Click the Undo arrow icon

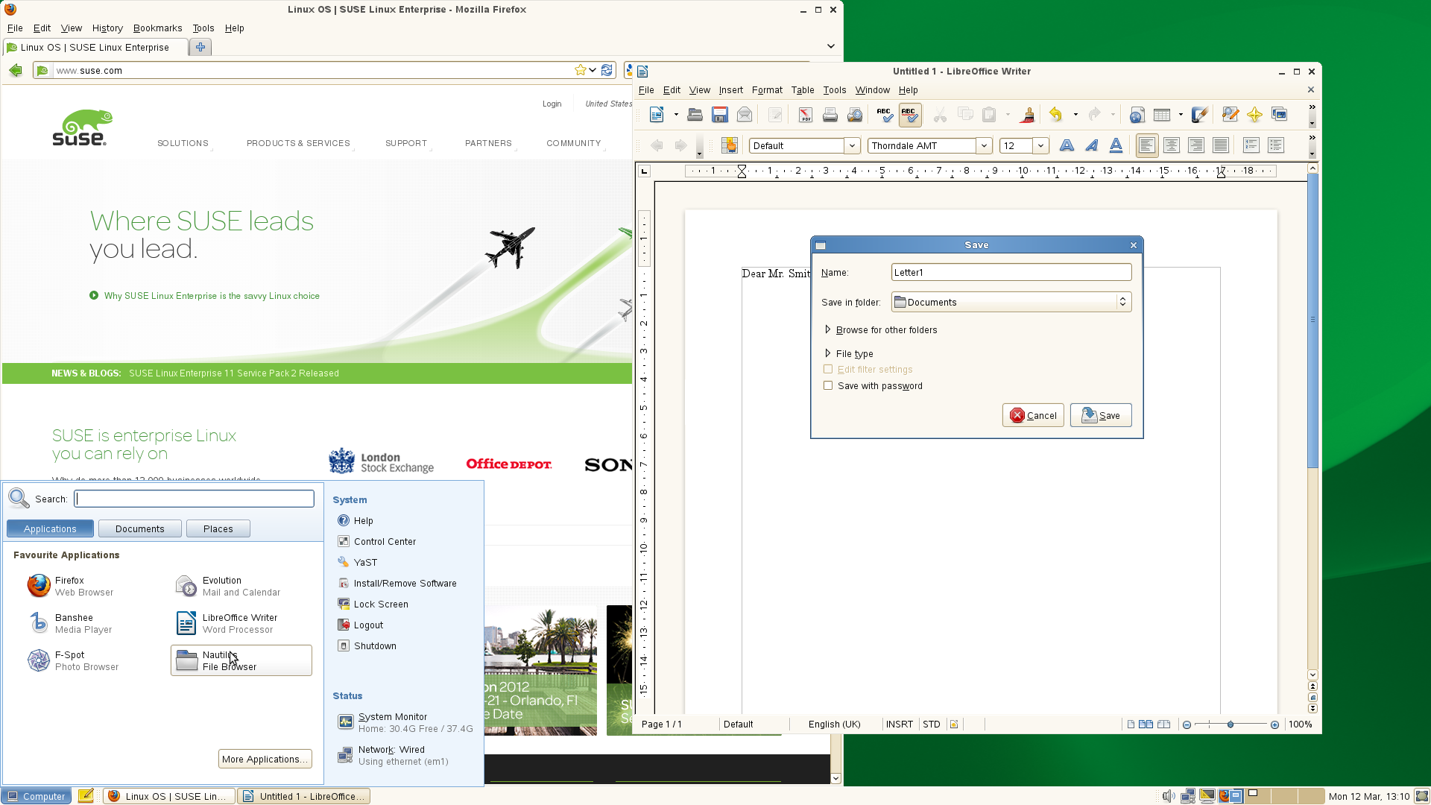pos(1055,115)
